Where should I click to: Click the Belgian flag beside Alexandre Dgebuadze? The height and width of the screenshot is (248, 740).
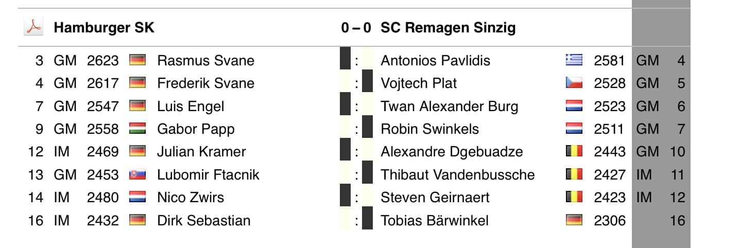pyautogui.click(x=574, y=152)
